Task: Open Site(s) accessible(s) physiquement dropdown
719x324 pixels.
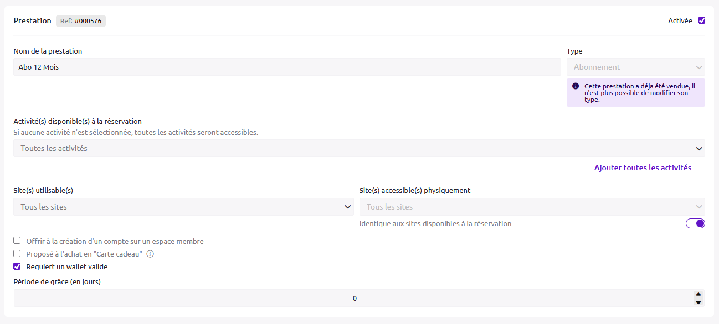Action: pyautogui.click(x=532, y=207)
